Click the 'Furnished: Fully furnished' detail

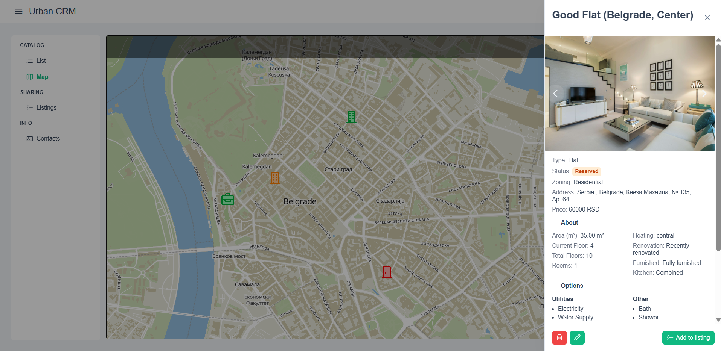coord(667,263)
